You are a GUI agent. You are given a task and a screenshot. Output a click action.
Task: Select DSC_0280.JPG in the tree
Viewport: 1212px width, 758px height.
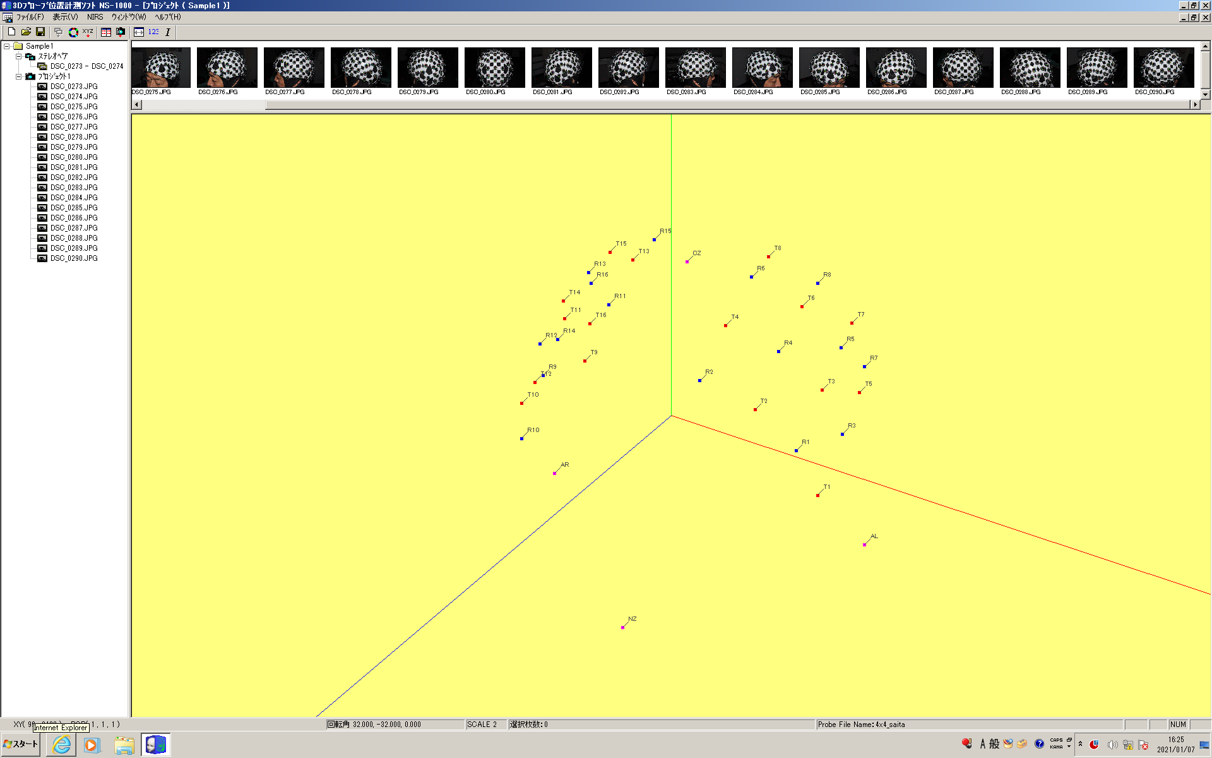[x=74, y=157]
